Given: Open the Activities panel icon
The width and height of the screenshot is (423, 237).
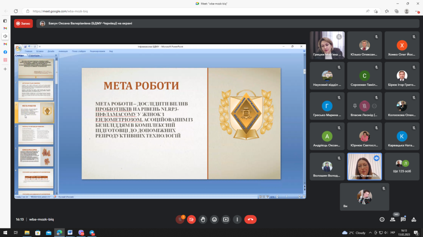Looking at the screenshot, I should (414, 219).
